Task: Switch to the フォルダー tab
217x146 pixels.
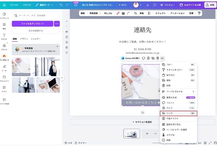Action: click(x=35, y=39)
